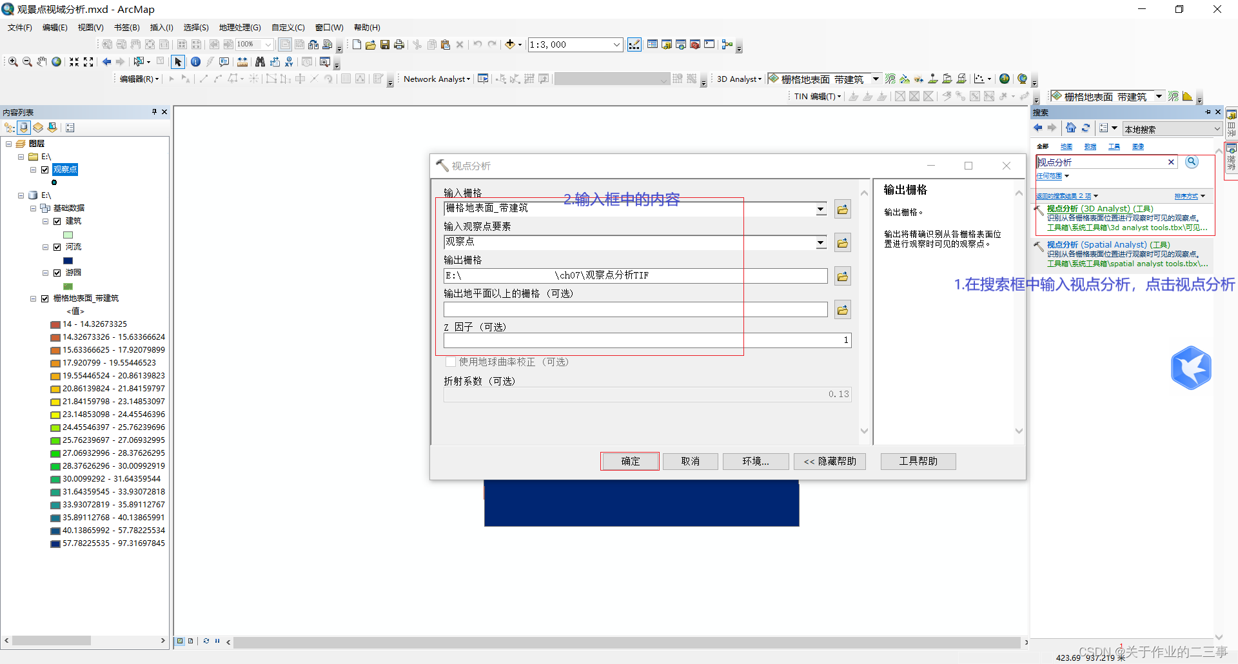Collapse the 观察点 layer node
Screen dimensions: 1238x664
pyautogui.click(x=33, y=170)
